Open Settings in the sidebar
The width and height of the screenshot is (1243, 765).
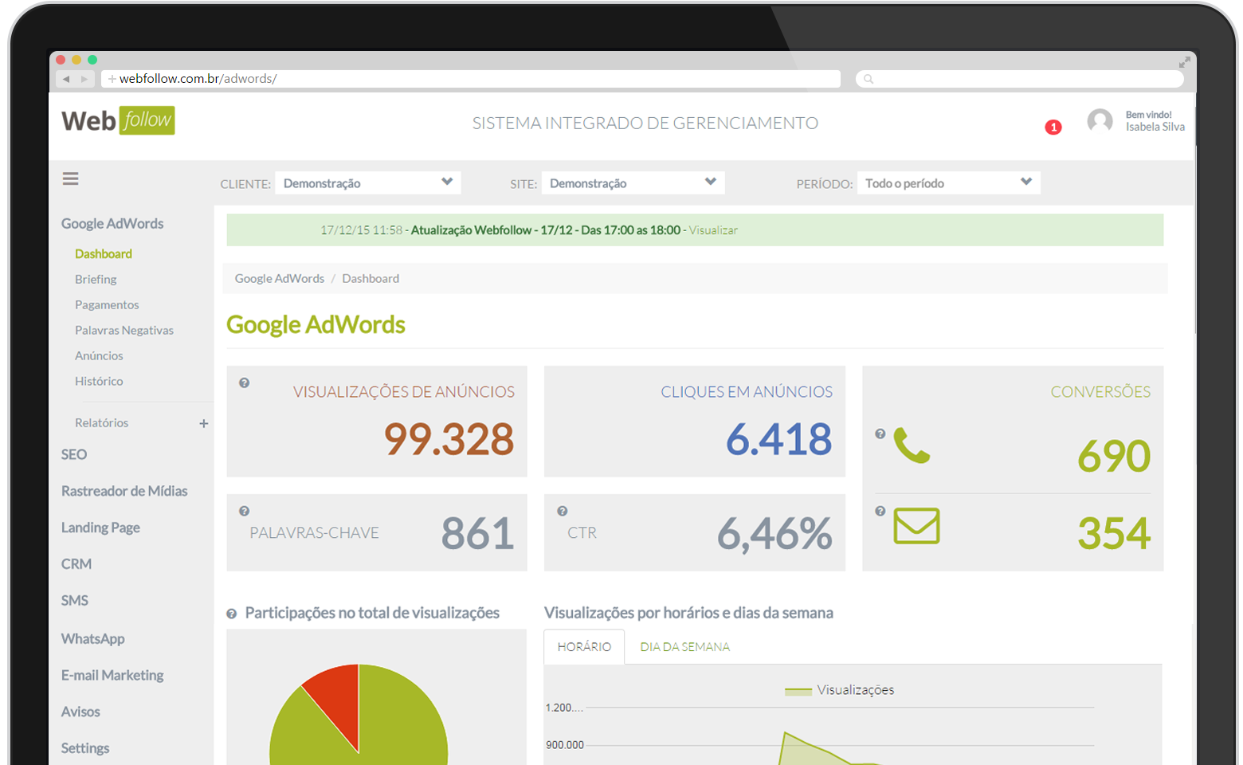(x=85, y=748)
